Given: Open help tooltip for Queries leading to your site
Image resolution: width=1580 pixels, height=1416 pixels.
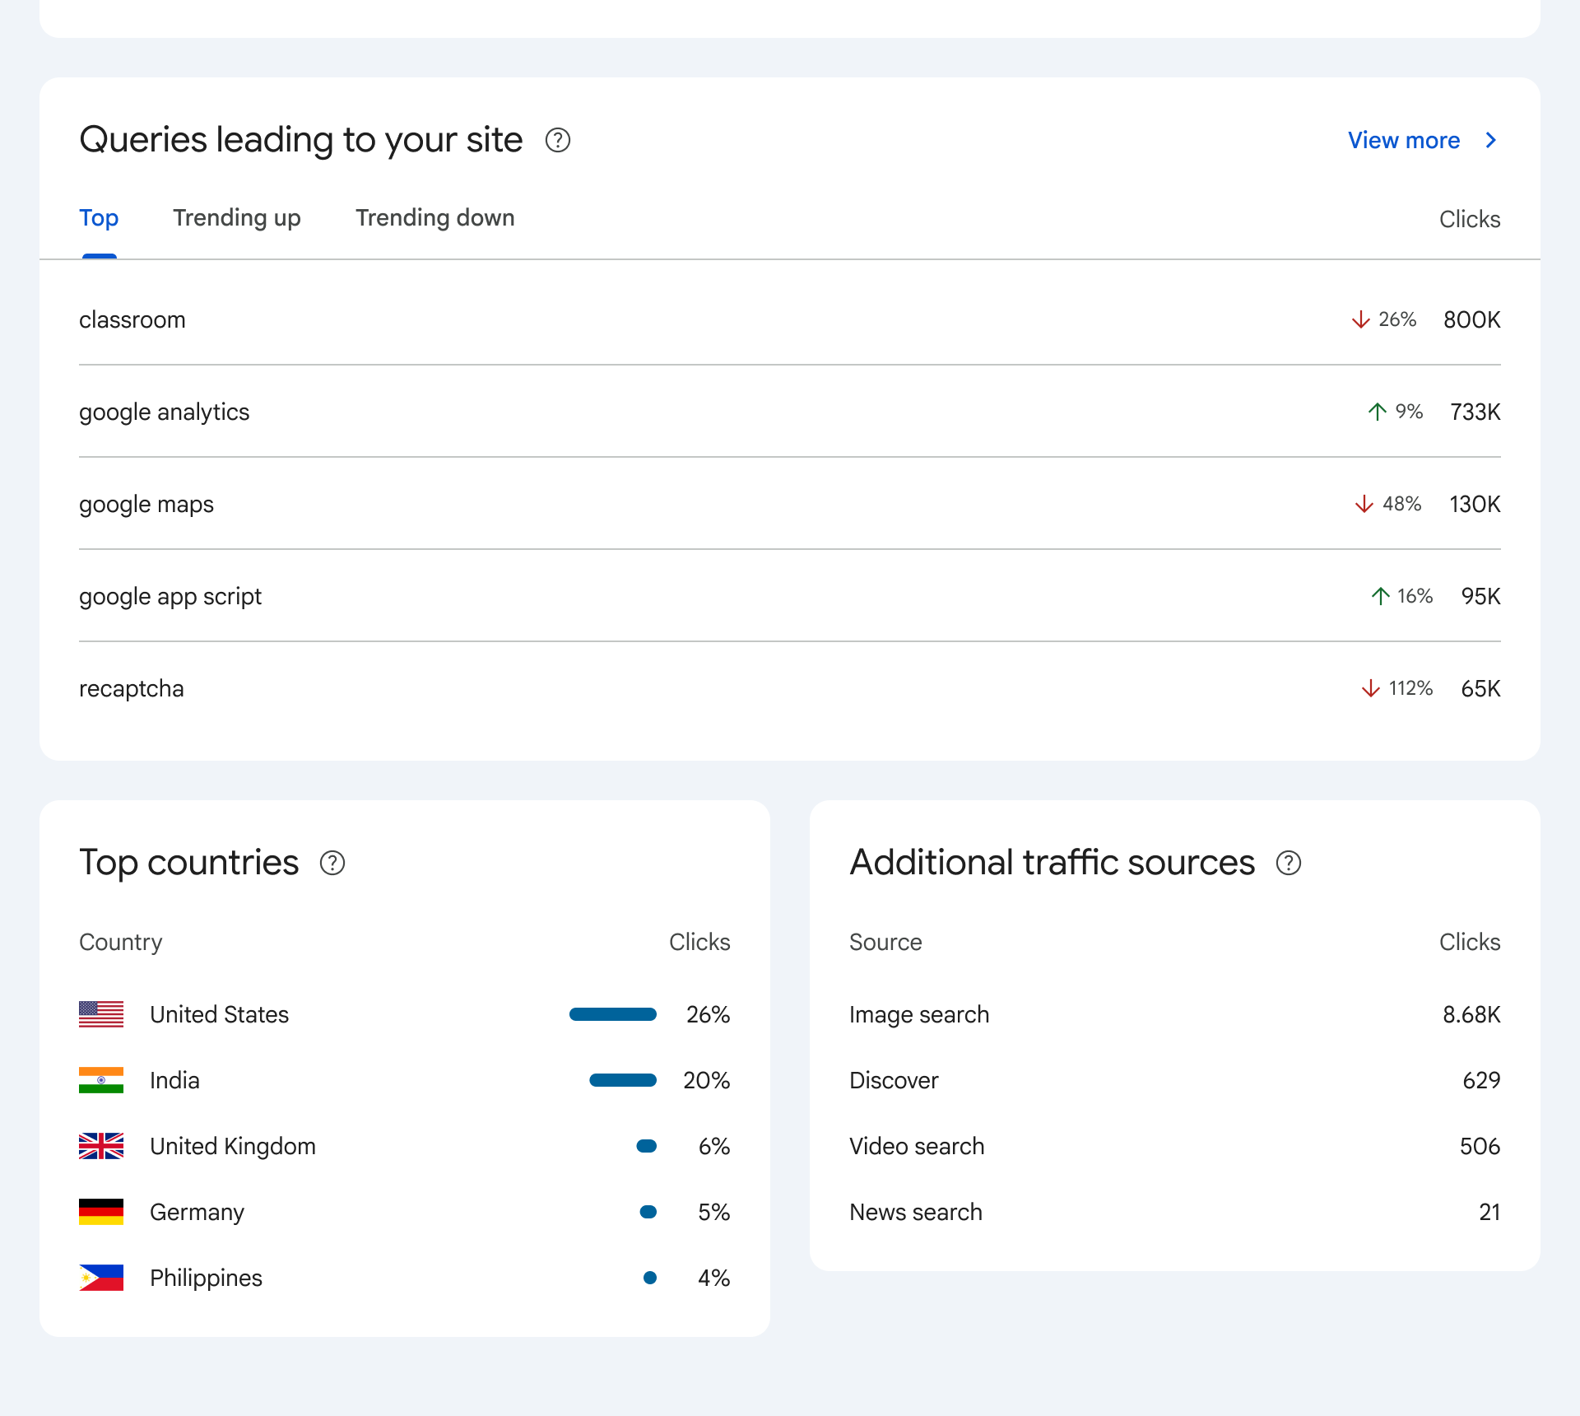Looking at the screenshot, I should pyautogui.click(x=559, y=141).
